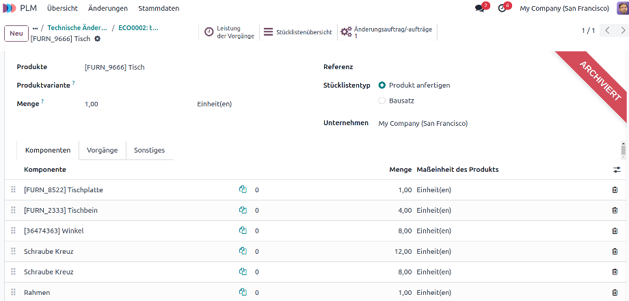The height and width of the screenshot is (301, 629).
Task: Switch to the Sonstiges tab
Action: [149, 150]
